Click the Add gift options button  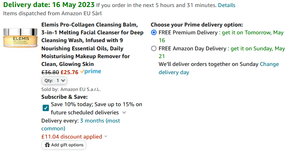(64, 145)
